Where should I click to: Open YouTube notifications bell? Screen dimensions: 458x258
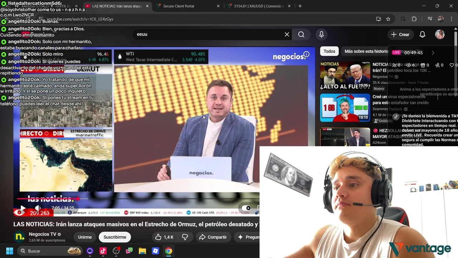(x=422, y=34)
